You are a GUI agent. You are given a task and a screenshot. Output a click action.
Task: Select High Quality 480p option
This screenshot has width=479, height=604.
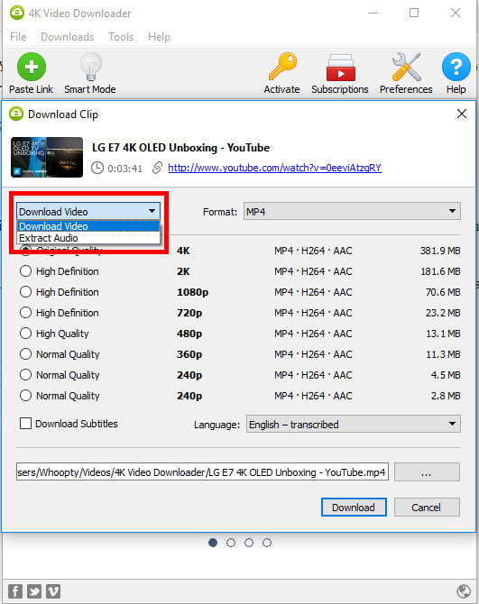point(25,334)
